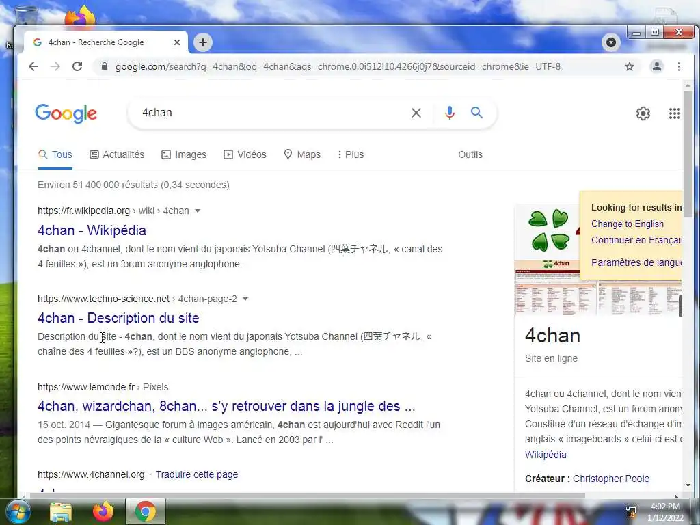Click the padlock site info icon
The height and width of the screenshot is (525, 700).
tap(105, 66)
